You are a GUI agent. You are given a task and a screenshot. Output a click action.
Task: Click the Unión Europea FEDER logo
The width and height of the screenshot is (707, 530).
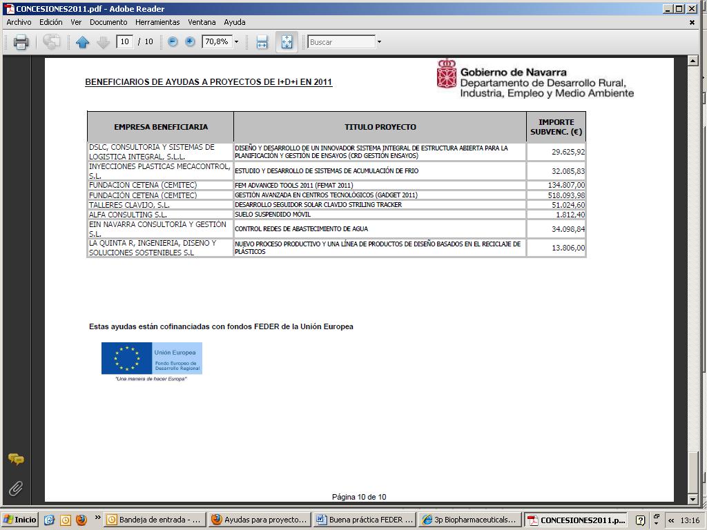point(151,362)
